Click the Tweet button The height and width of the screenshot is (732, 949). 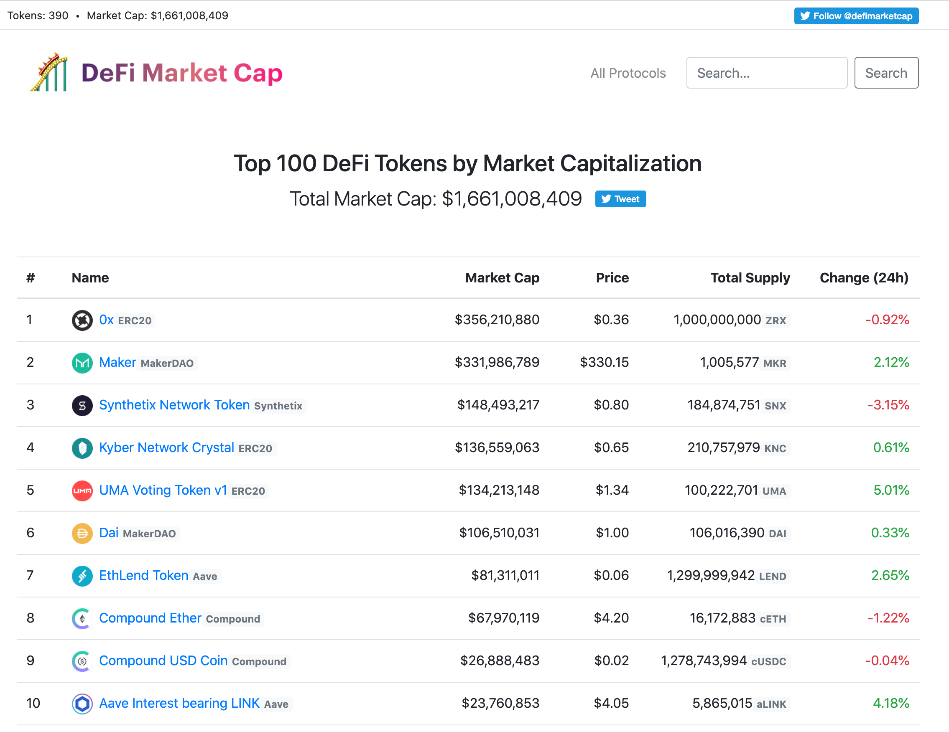click(620, 199)
